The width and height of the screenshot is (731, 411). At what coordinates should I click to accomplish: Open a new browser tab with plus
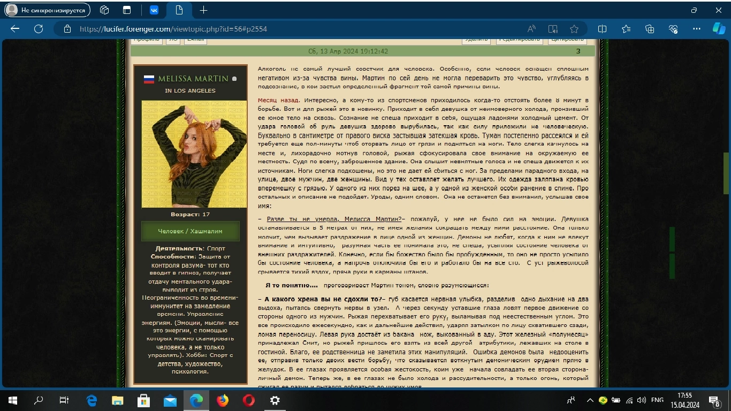click(x=202, y=10)
